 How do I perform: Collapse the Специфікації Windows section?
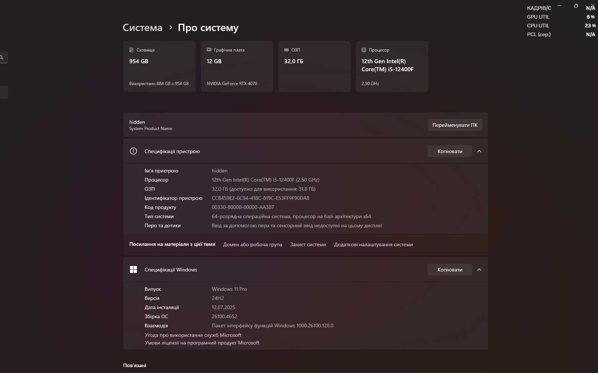click(x=479, y=270)
